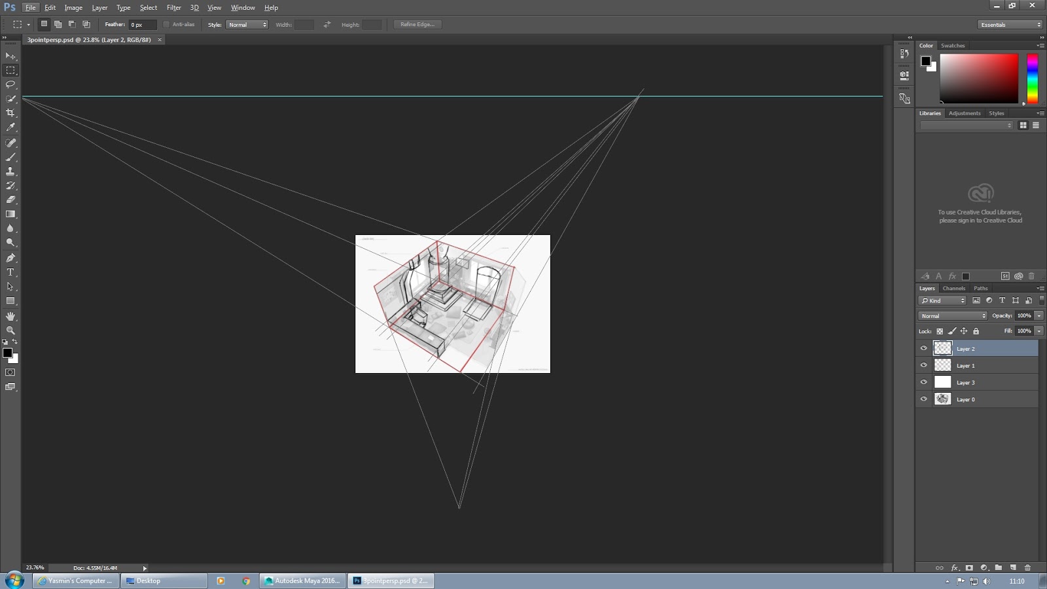Image resolution: width=1047 pixels, height=589 pixels.
Task: Switch to the Channels tab
Action: pyautogui.click(x=953, y=288)
